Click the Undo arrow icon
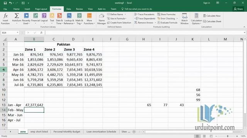 point(10,3)
